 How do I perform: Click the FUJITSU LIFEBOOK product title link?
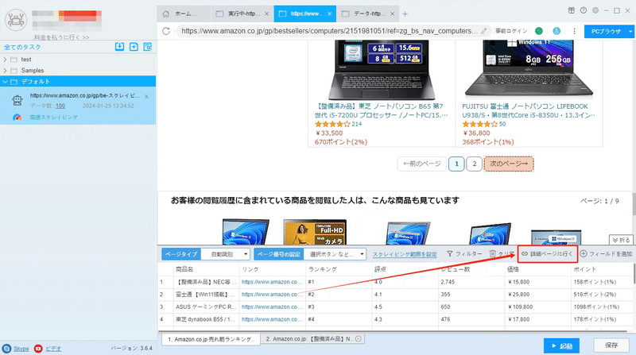[x=528, y=110]
